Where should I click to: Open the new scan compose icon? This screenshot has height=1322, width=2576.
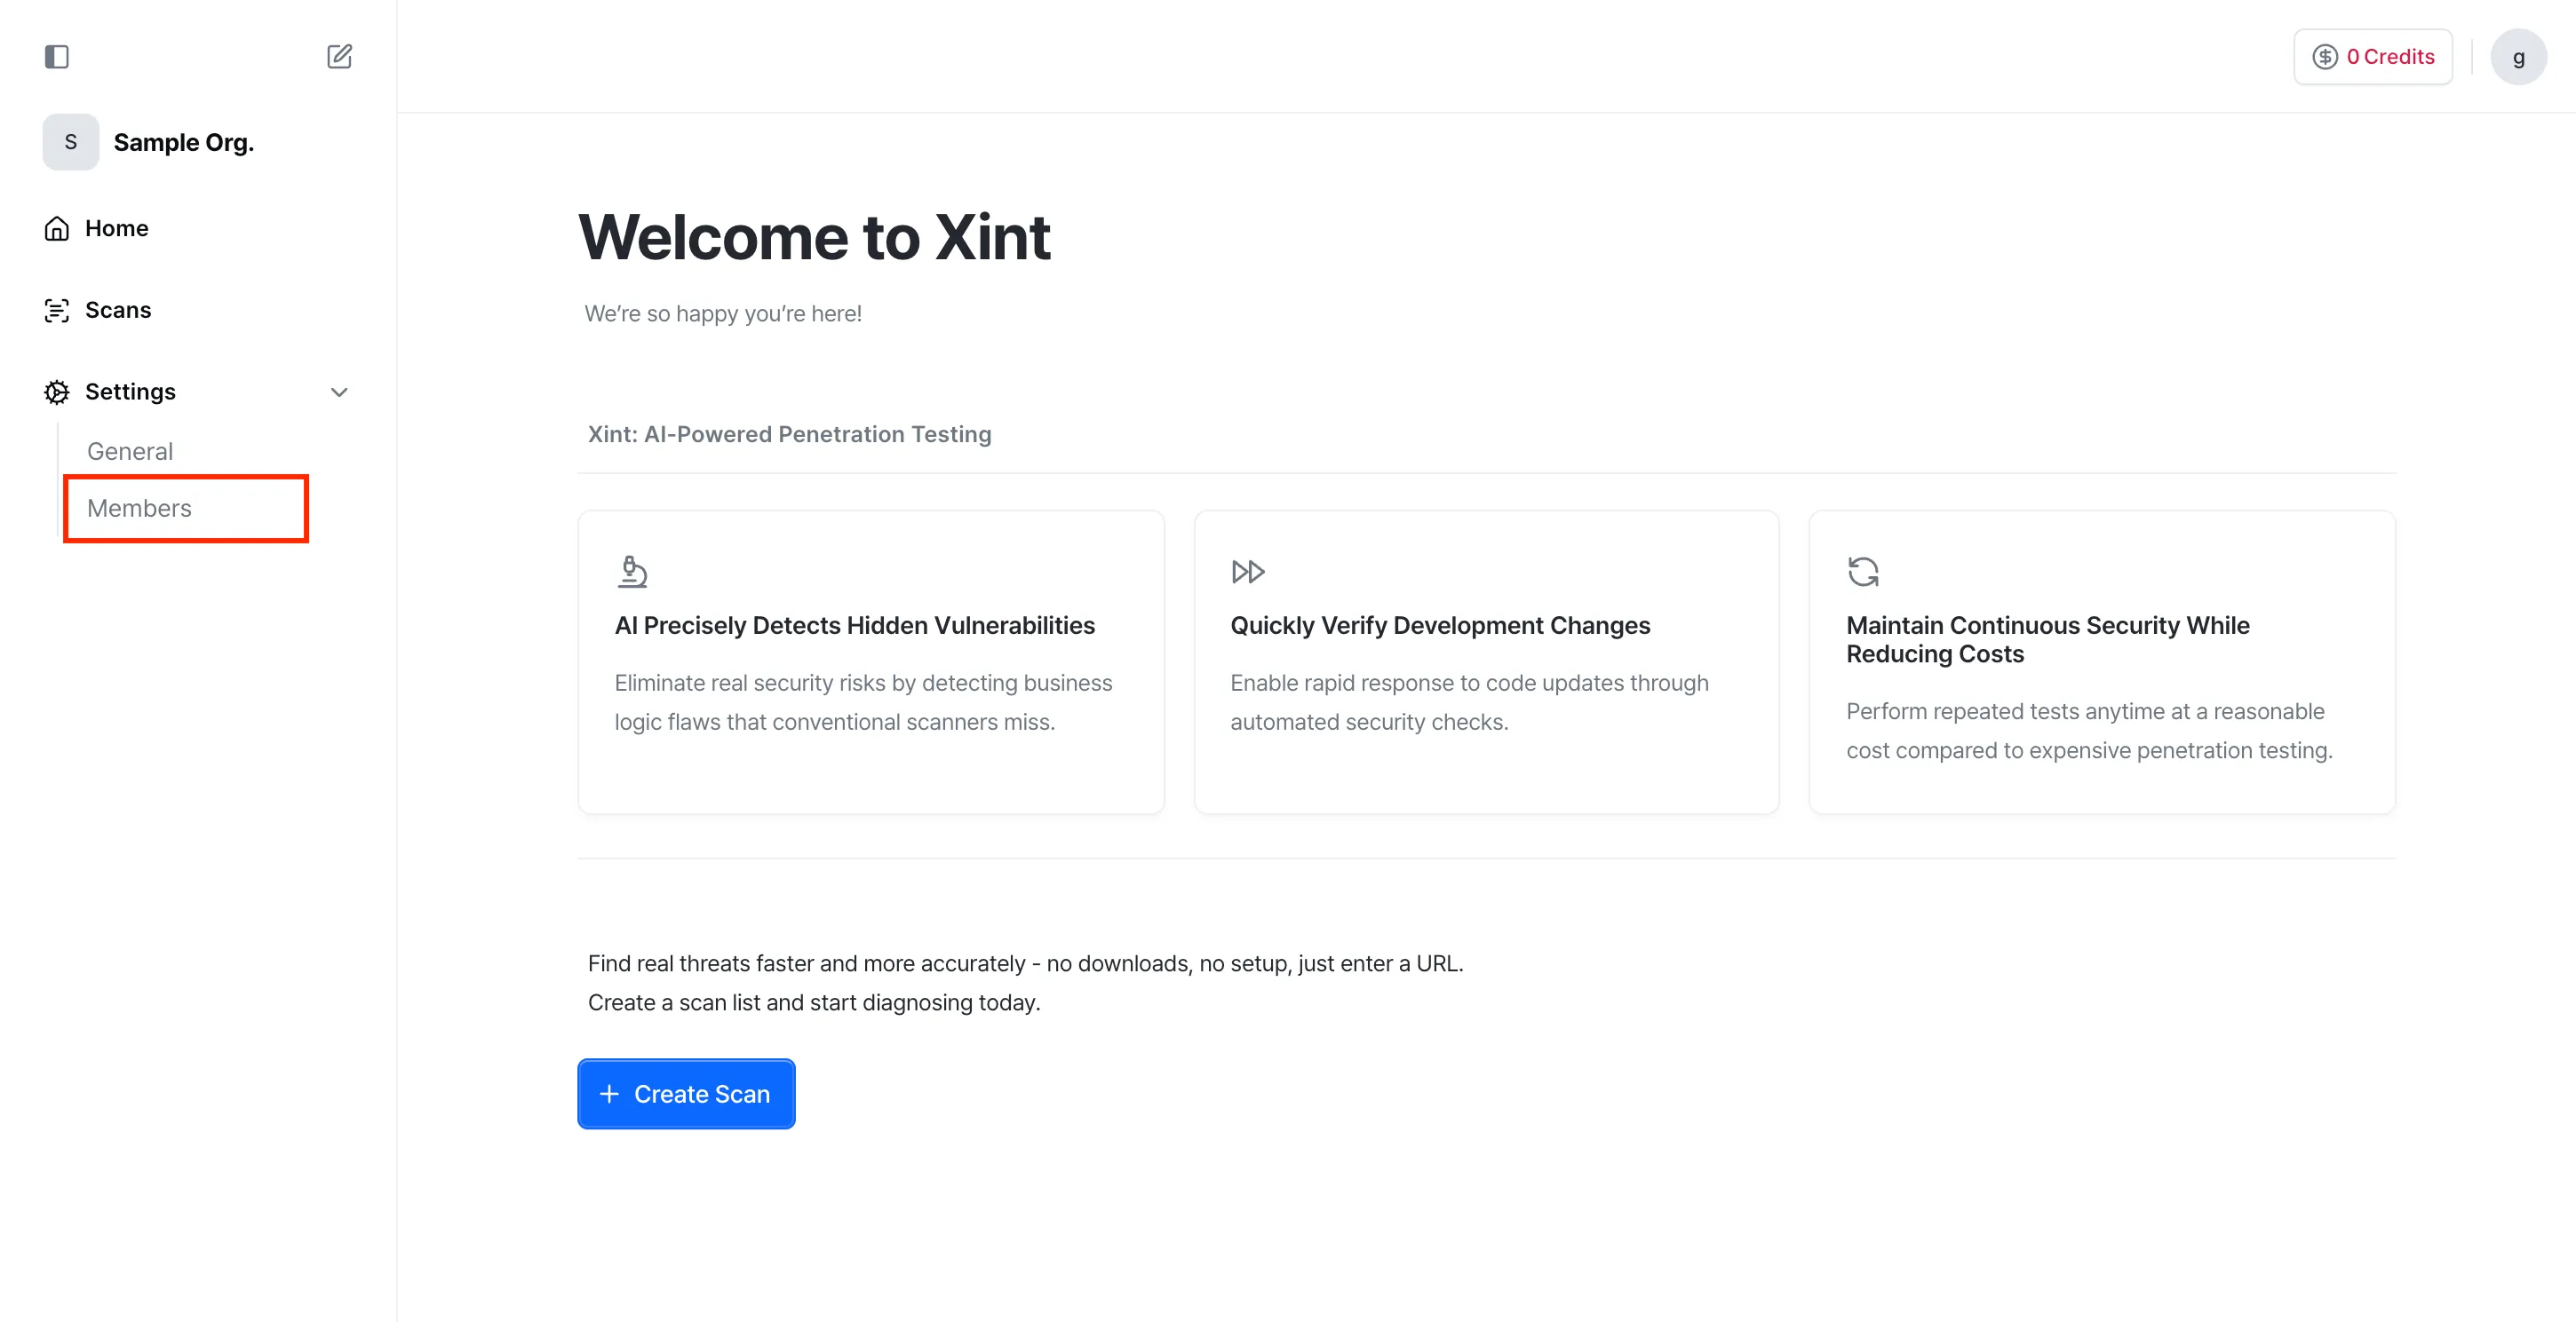tap(339, 57)
